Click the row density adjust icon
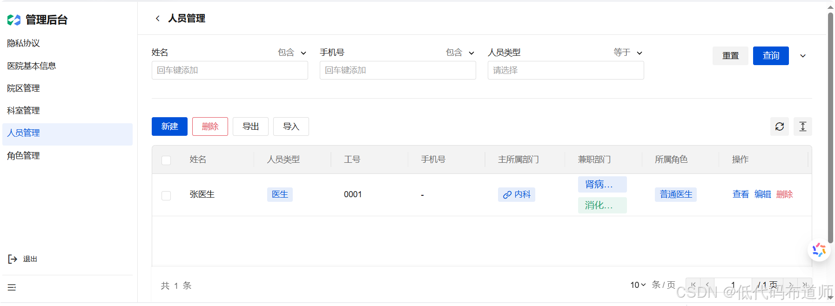This screenshot has width=835, height=306. point(803,126)
